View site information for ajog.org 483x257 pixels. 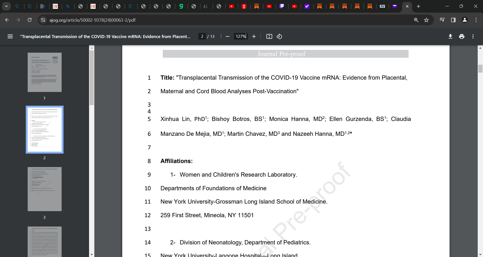pyautogui.click(x=43, y=20)
